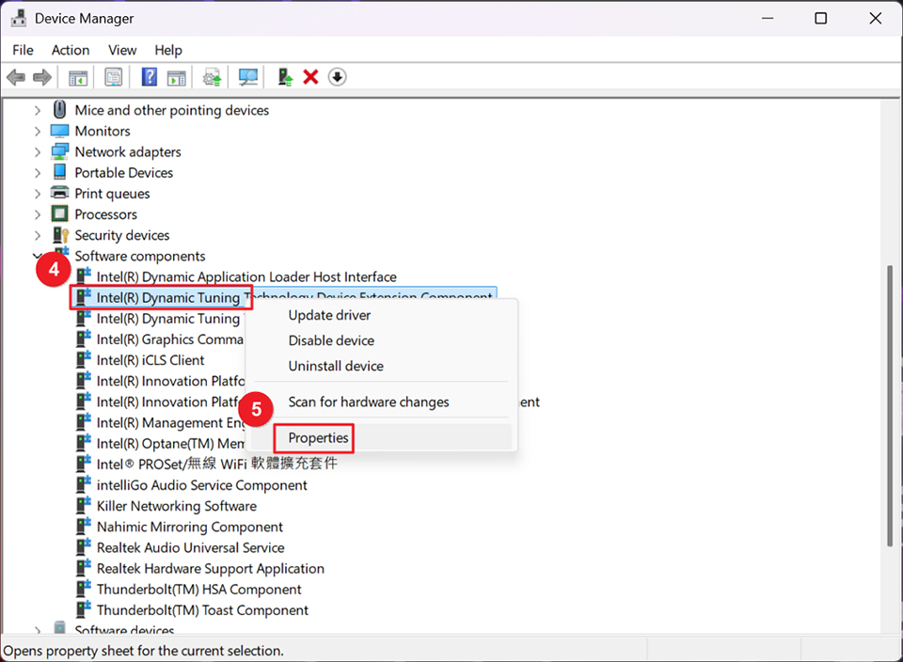Image resolution: width=903 pixels, height=662 pixels.
Task: Select Thunderbolt(TM) HSA Component
Action: 198,590
